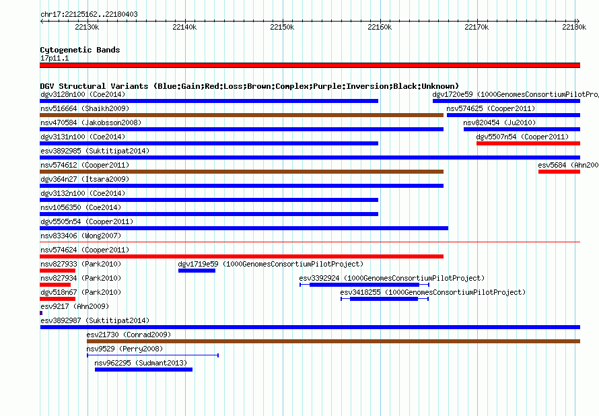Screen dimensions: 599x416
Task: Click the 22140k ruler tick label
Action: [184, 27]
